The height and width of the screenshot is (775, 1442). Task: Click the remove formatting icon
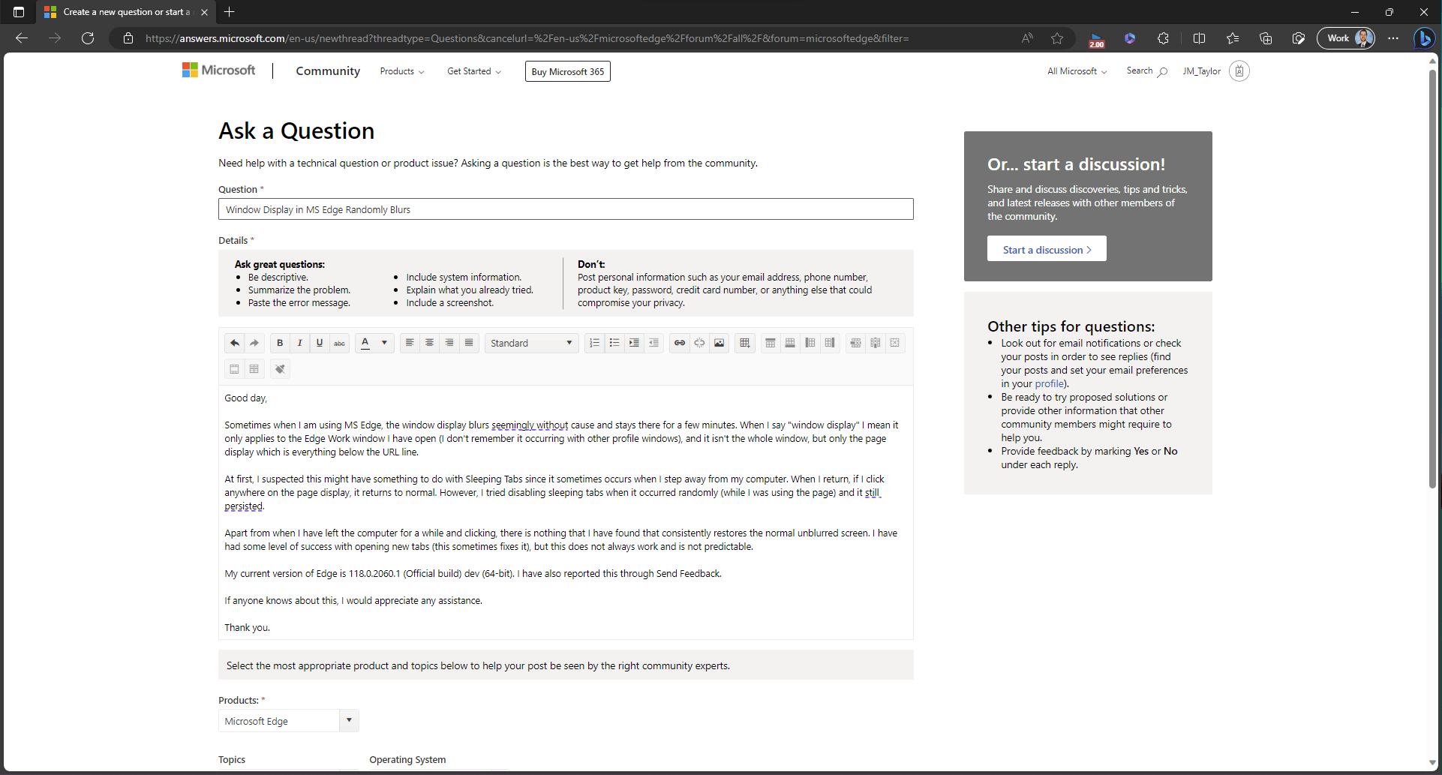coord(280,368)
